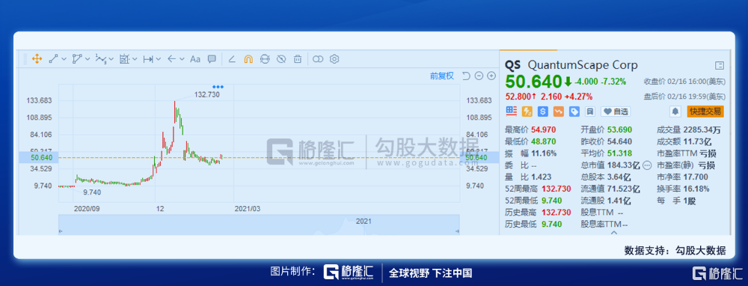The image size is (748, 286).
Task: Open the arrow tools dropdown
Action: (183, 59)
